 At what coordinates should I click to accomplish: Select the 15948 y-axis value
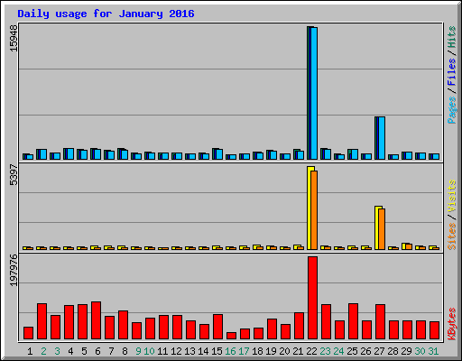coord(14,39)
